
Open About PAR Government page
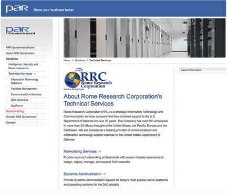click(x=20, y=53)
